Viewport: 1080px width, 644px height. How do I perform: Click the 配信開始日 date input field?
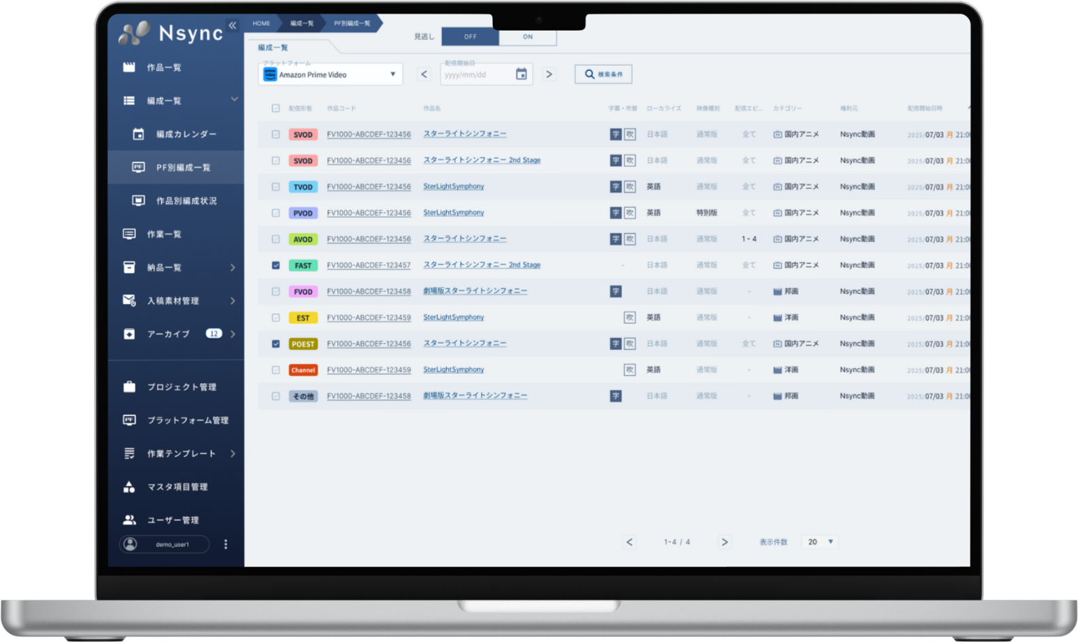coord(476,75)
